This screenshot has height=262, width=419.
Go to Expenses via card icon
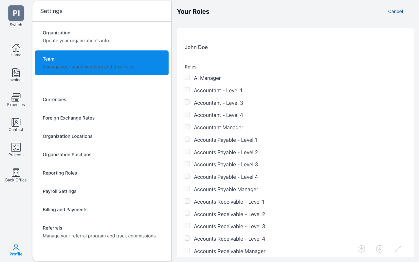coord(16,98)
